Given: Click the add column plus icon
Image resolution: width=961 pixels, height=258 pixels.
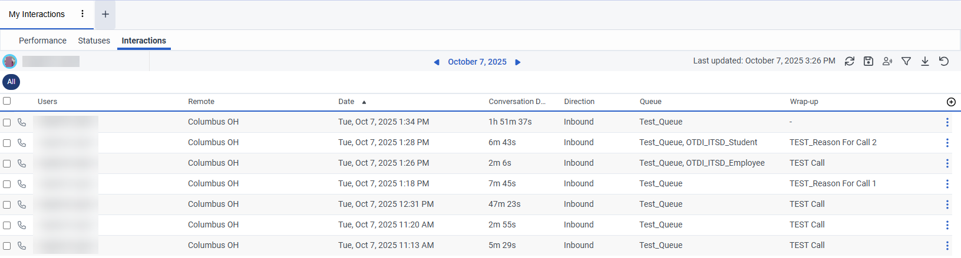Looking at the screenshot, I should [951, 102].
